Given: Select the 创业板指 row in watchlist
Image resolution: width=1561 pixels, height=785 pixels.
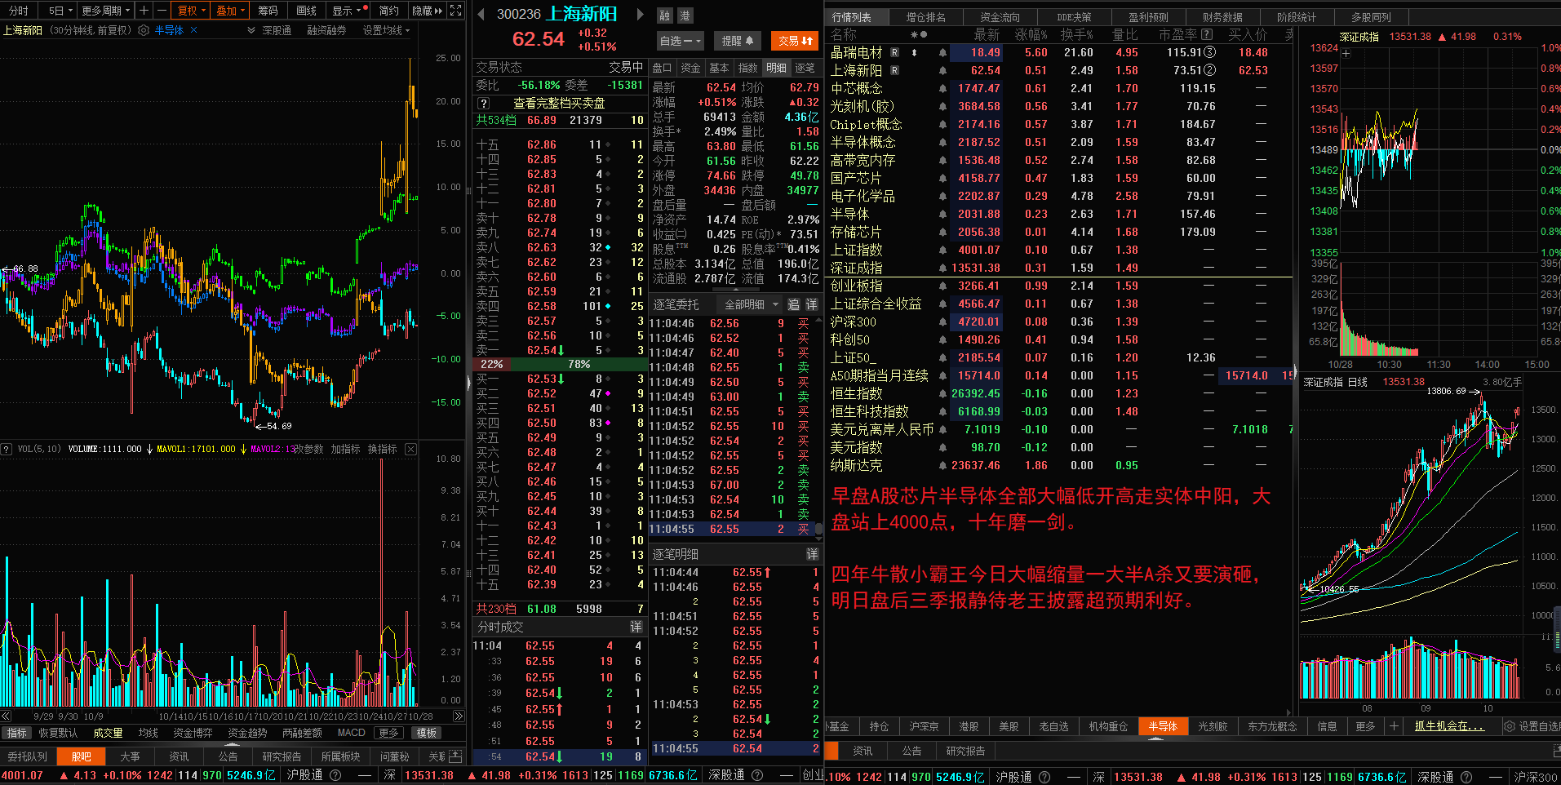Looking at the screenshot, I should (x=1059, y=286).
